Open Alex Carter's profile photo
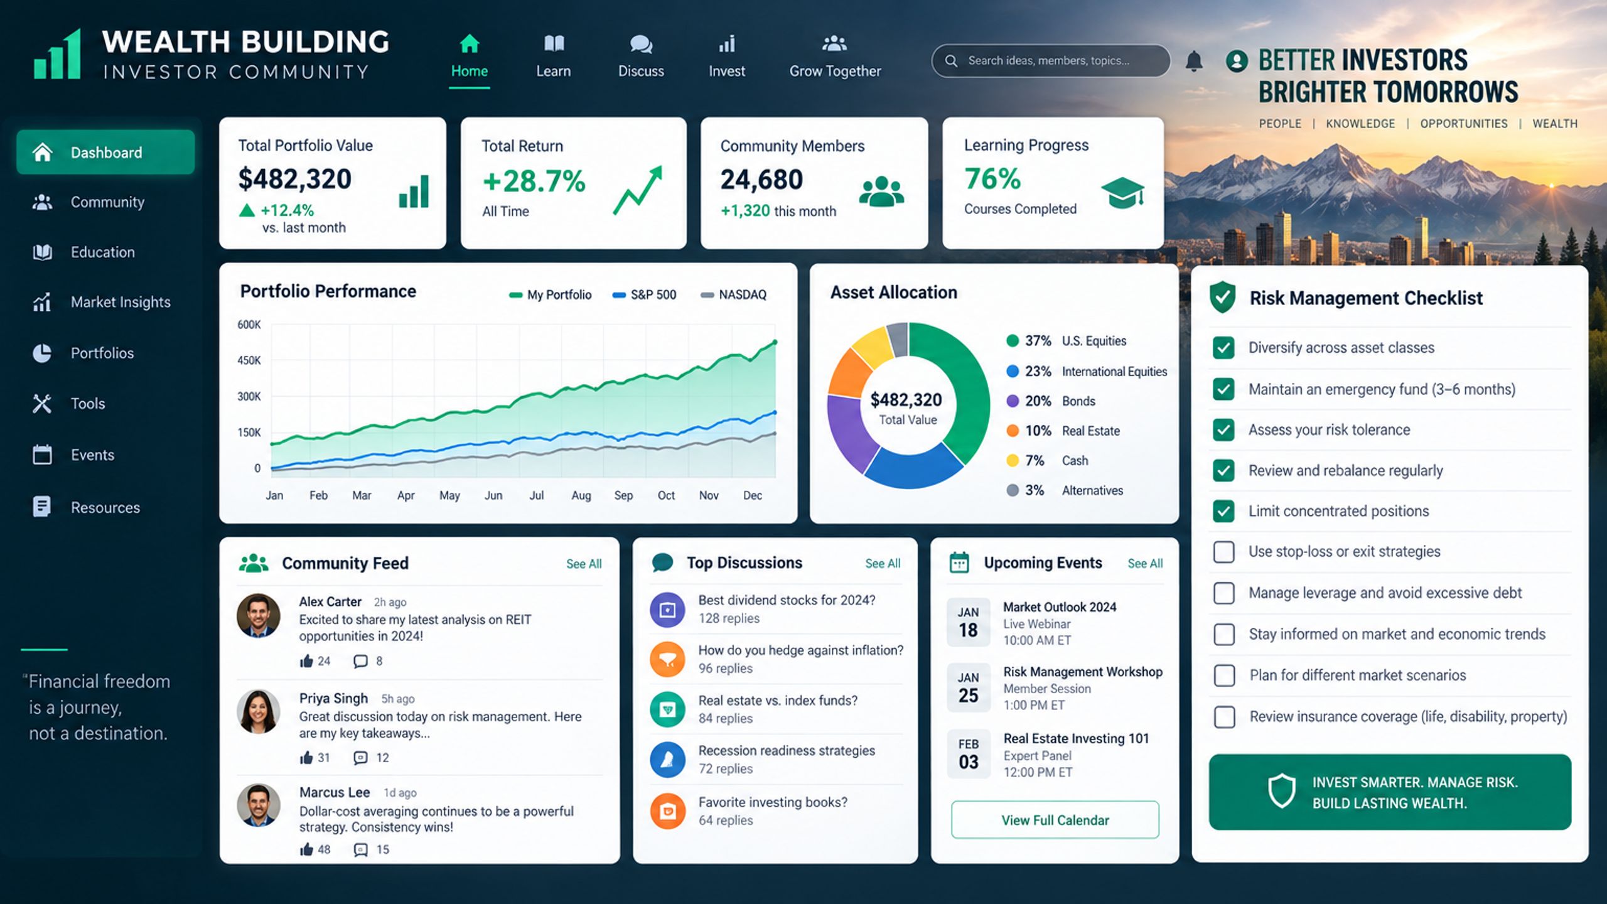 [x=258, y=616]
